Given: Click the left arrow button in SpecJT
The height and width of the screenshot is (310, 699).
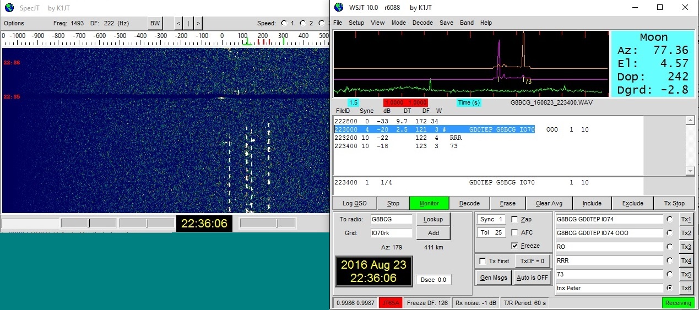Looking at the screenshot, I should coord(178,23).
